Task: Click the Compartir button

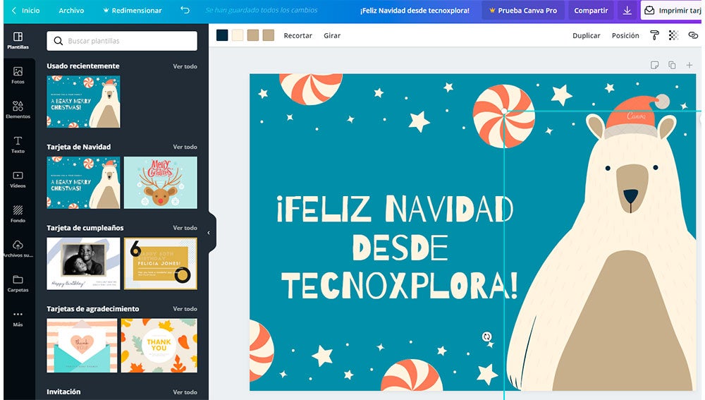Action: 591,11
